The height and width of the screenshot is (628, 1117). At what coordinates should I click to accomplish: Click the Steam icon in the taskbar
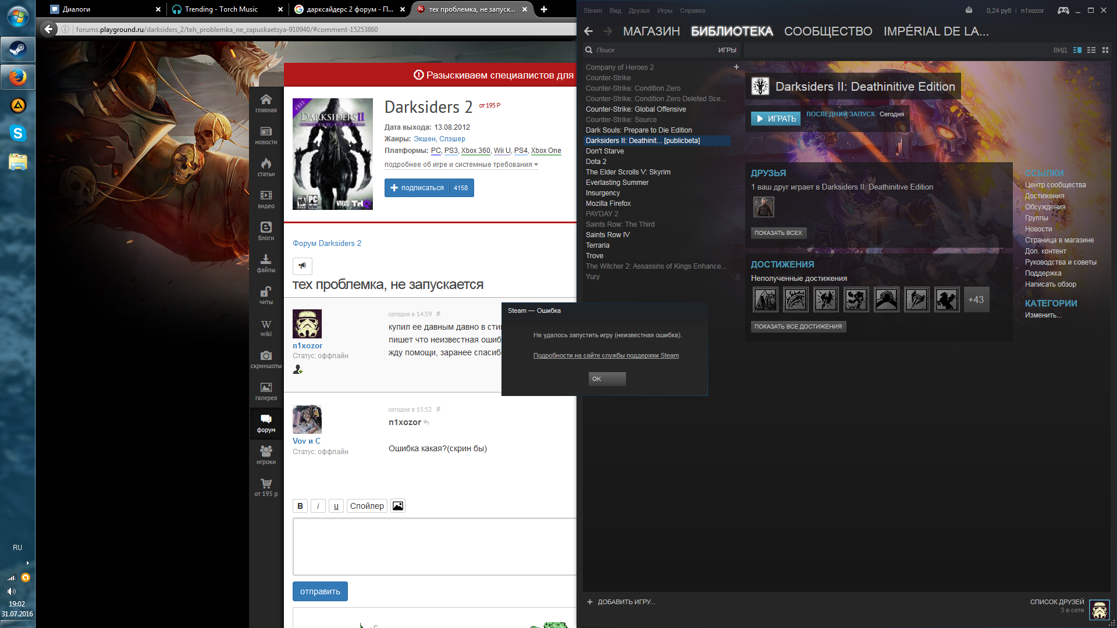[x=17, y=49]
